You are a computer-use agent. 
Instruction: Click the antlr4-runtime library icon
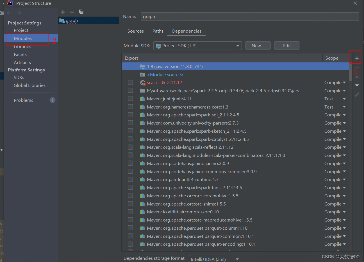coord(143,180)
